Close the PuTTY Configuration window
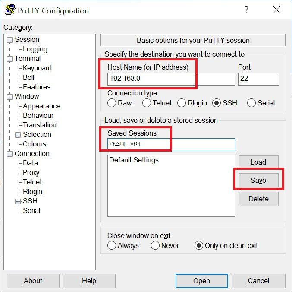Image resolution: width=292 pixels, height=292 pixels. 276,10
